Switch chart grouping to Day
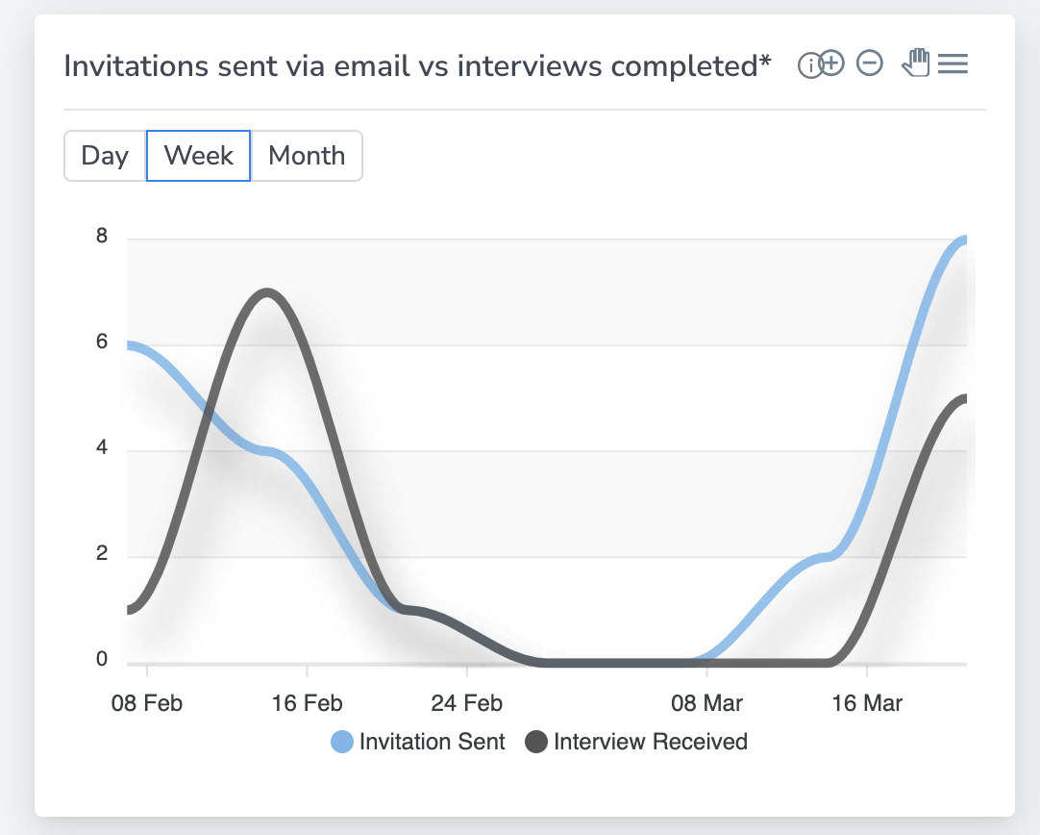 coord(105,156)
